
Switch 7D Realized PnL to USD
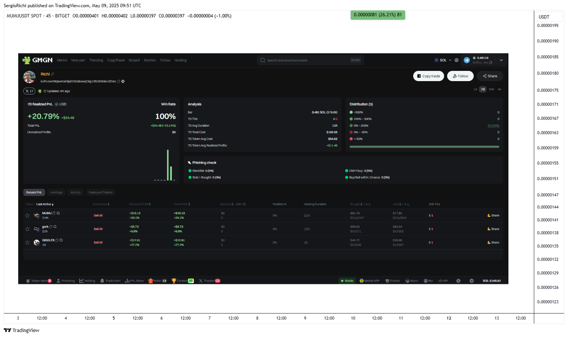point(61,104)
